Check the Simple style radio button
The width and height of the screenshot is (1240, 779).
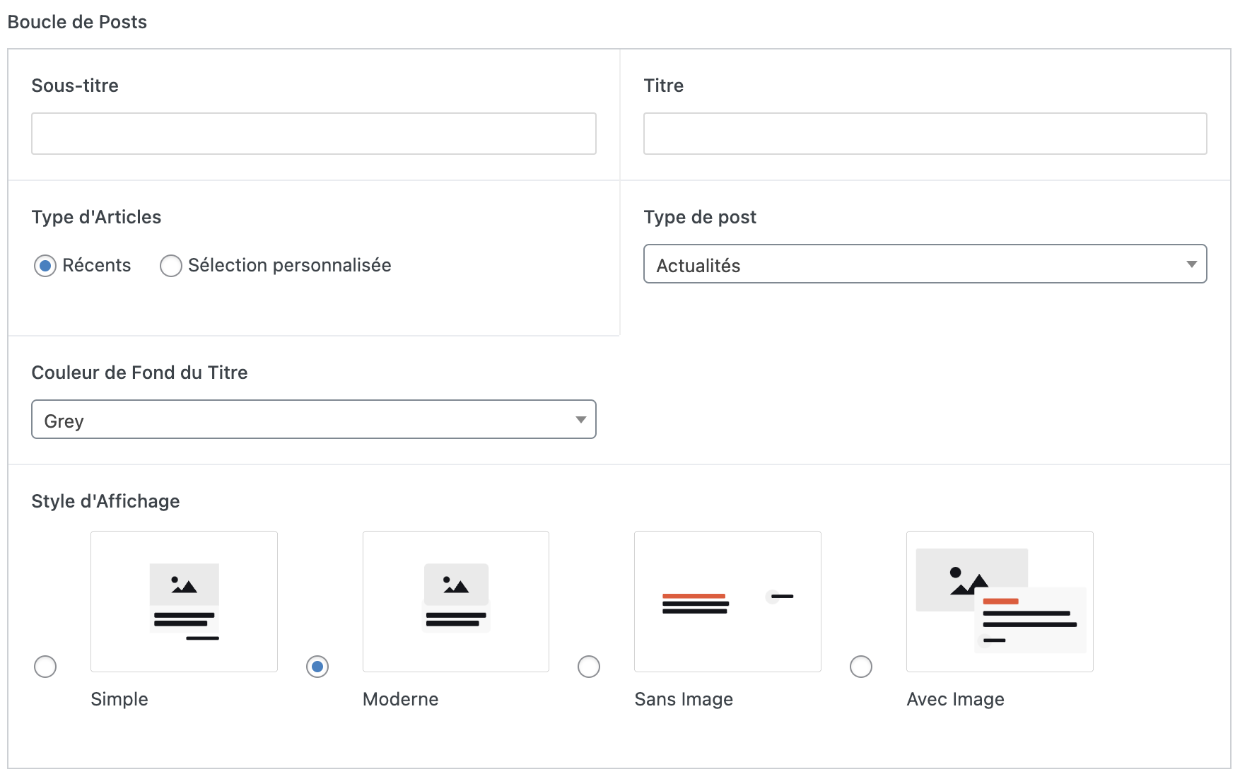coord(45,667)
